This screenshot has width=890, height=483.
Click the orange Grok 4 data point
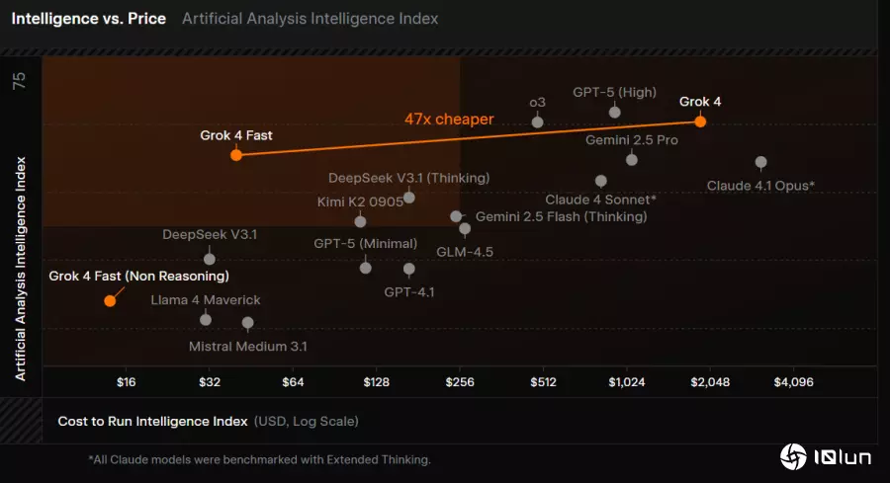[x=700, y=121]
